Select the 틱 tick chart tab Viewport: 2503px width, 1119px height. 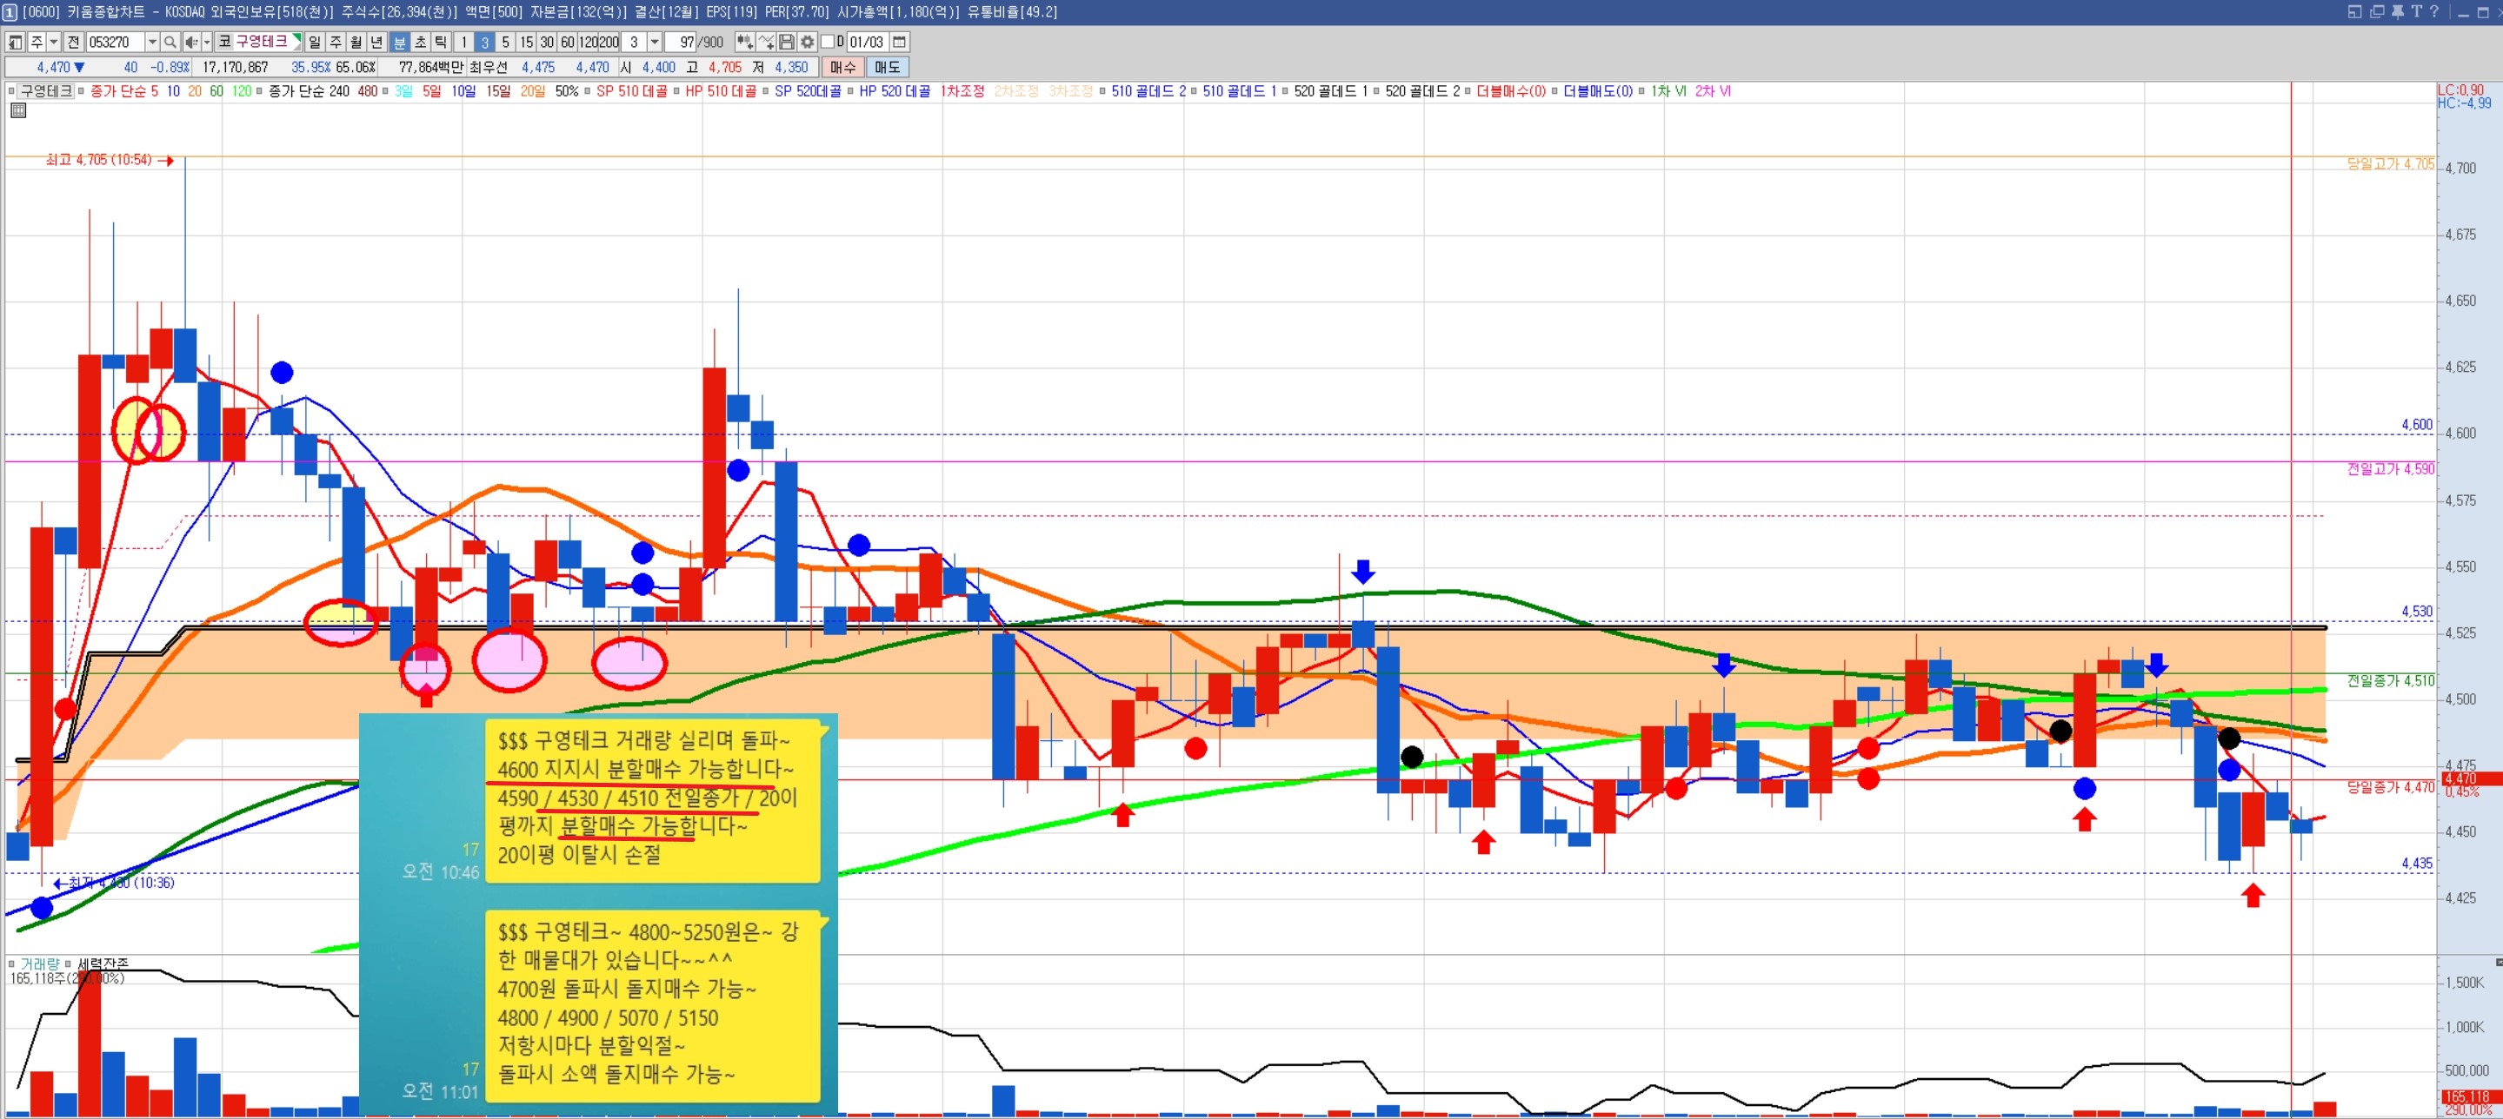pyautogui.click(x=440, y=42)
